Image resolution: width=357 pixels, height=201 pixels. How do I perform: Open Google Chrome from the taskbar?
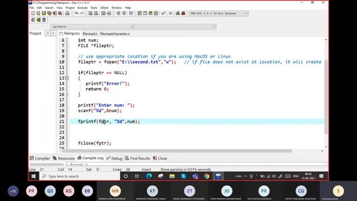pyautogui.click(x=207, y=176)
